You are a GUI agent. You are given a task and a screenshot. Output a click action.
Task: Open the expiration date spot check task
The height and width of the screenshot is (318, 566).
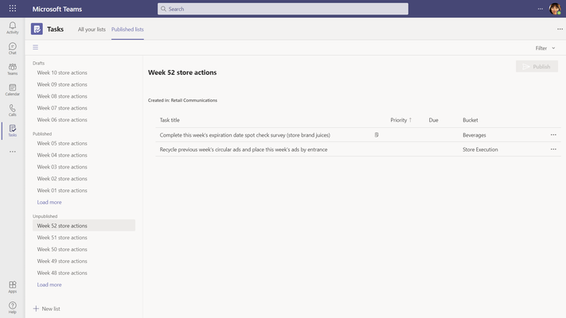[x=244, y=135]
